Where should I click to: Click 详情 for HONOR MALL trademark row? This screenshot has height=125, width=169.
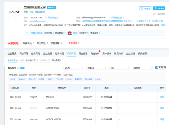coord(162,108)
